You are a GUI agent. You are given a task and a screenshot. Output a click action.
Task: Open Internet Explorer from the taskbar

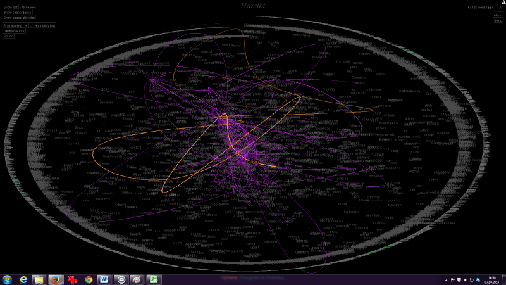[x=23, y=279]
